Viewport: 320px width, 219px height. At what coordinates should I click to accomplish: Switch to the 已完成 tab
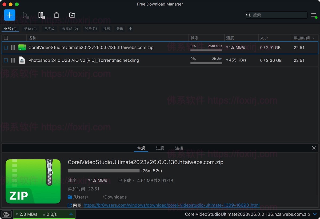(x=49, y=29)
